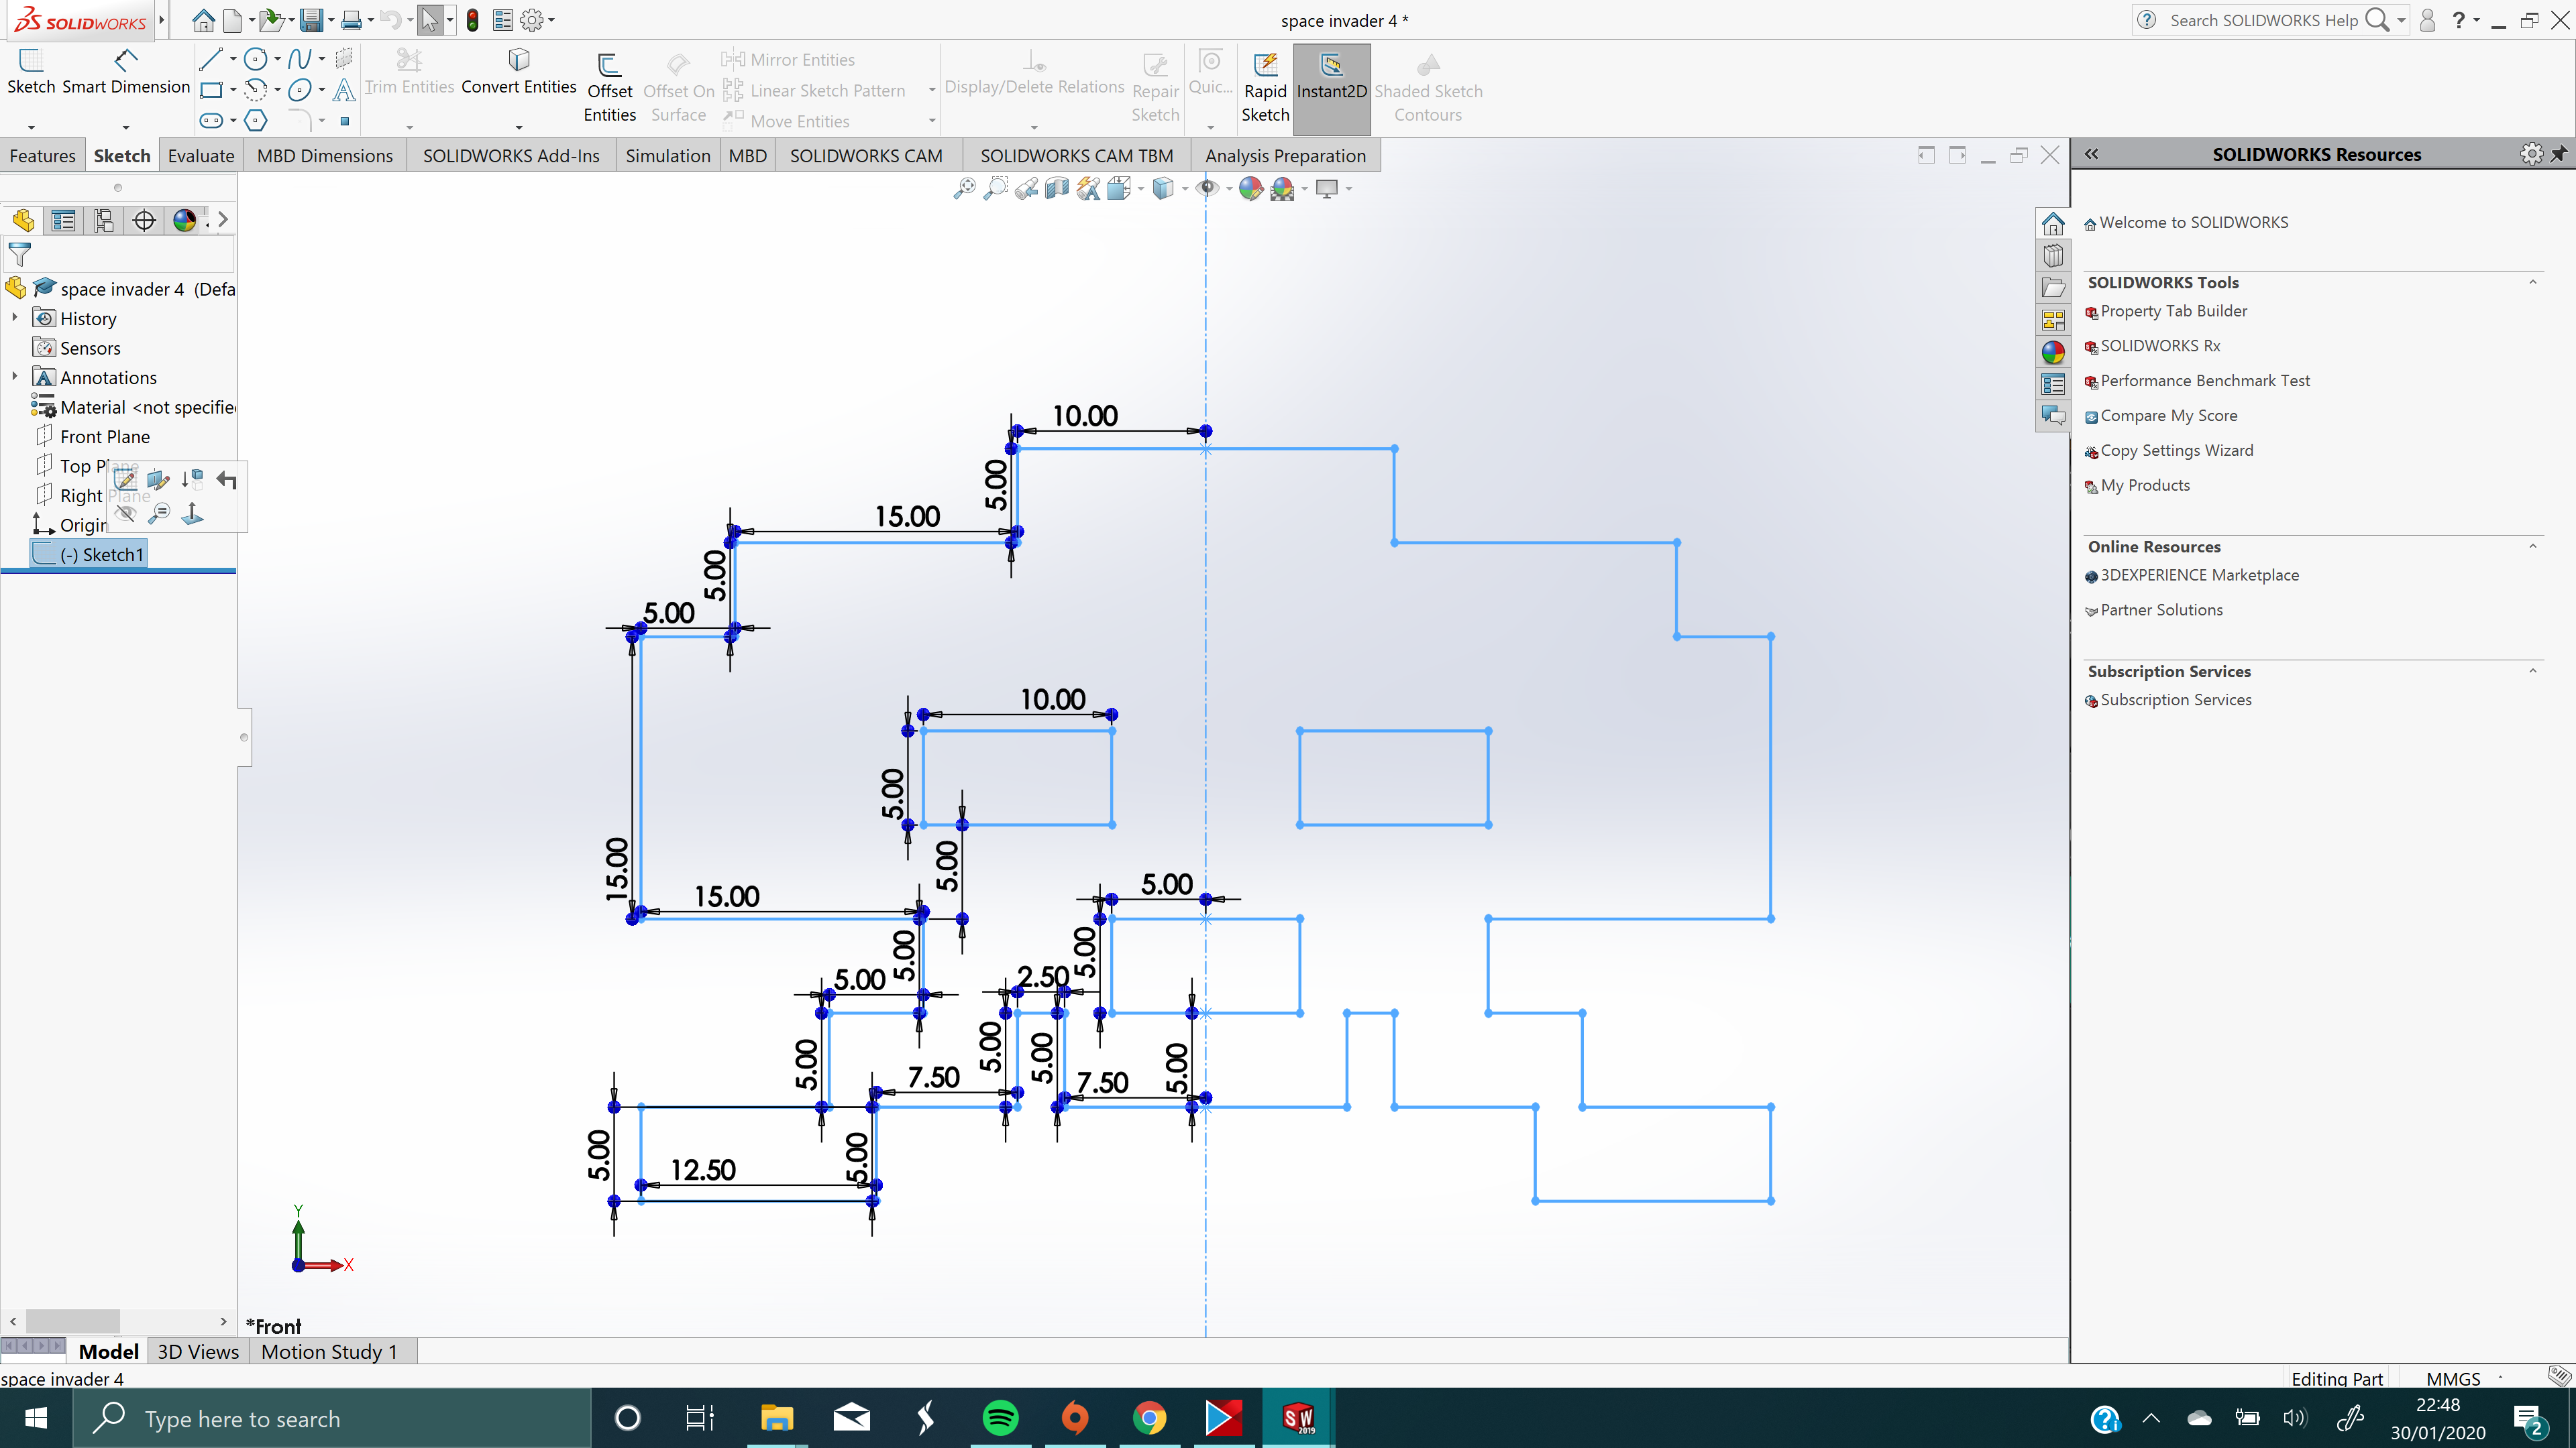This screenshot has height=1448, width=2576.
Task: Hide Sketch1 via crossed-eye icon
Action: pos(125,514)
